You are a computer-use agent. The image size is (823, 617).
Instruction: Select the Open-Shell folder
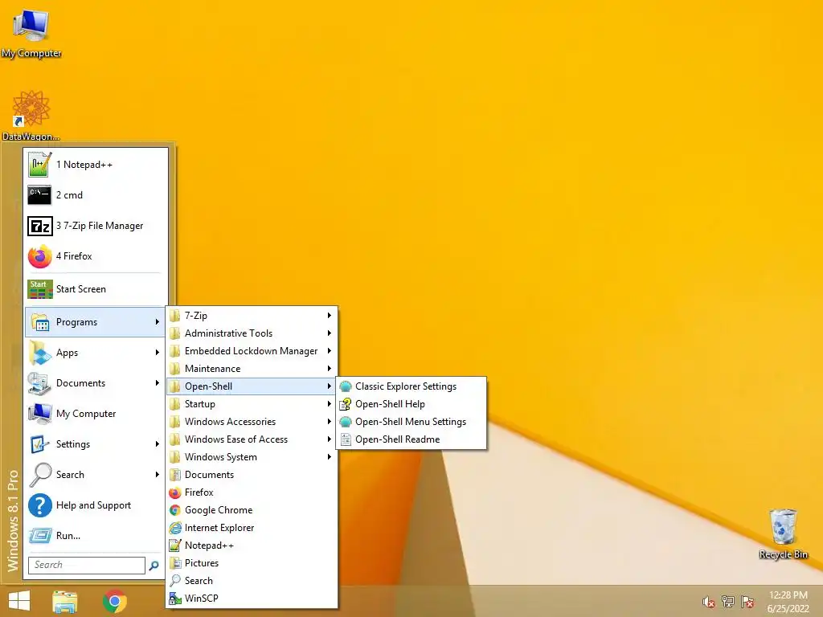pos(252,386)
